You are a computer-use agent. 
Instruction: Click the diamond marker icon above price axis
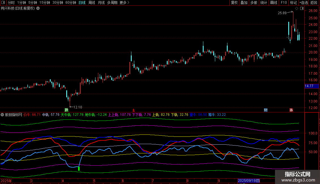297,8
